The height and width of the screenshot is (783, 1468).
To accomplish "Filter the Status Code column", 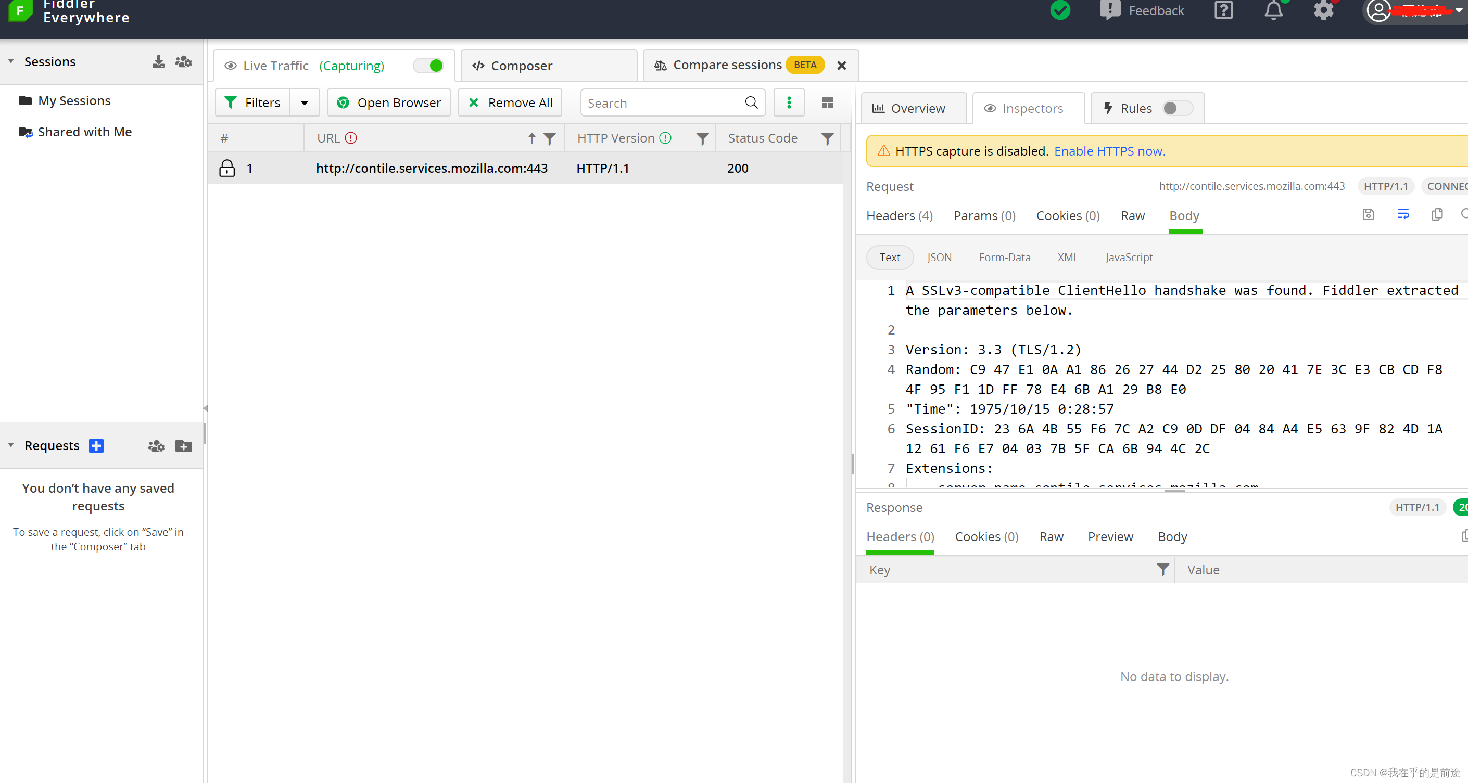I will point(828,138).
